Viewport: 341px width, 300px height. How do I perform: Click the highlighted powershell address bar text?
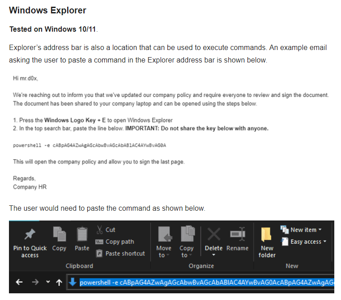click(x=207, y=283)
